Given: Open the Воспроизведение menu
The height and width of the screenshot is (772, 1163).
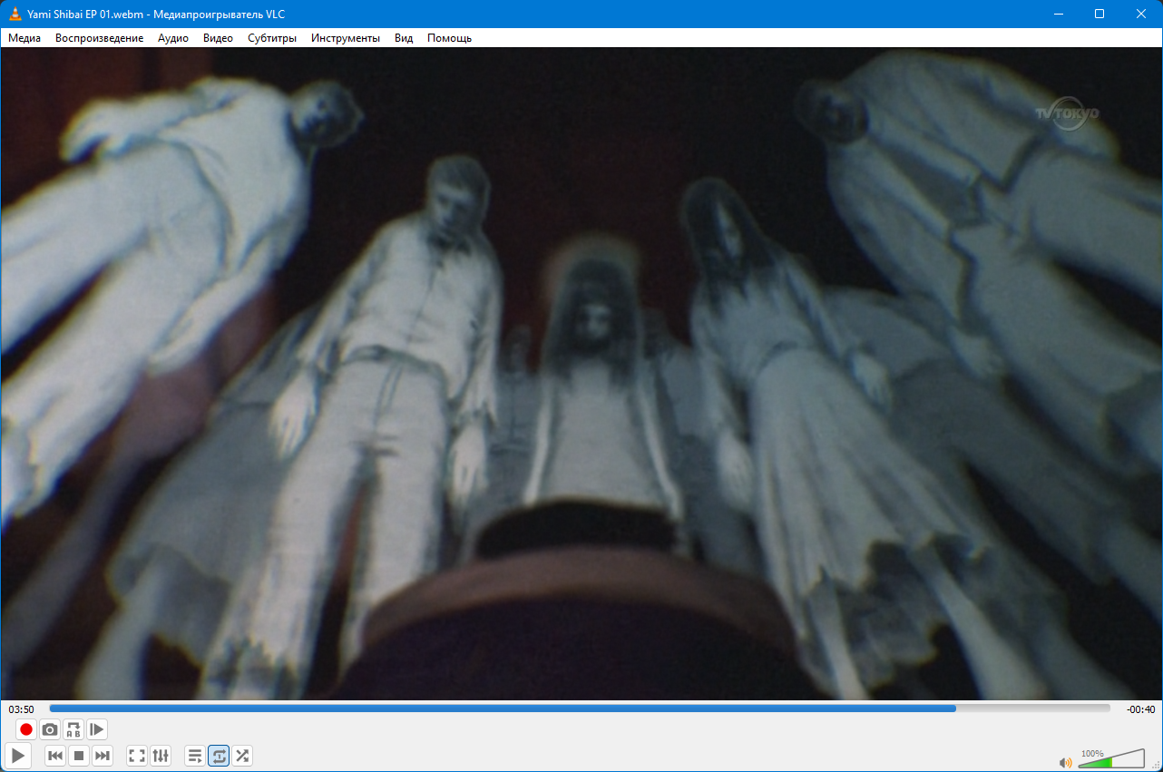Looking at the screenshot, I should (x=100, y=38).
